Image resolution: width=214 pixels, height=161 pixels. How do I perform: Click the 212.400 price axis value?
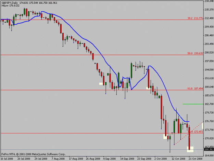pos(209,18)
